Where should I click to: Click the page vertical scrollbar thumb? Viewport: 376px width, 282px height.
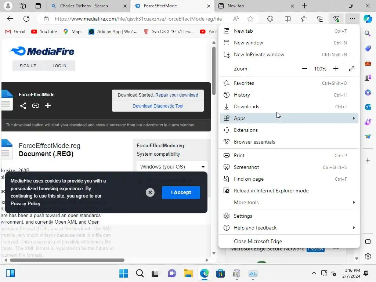(x=214, y=71)
